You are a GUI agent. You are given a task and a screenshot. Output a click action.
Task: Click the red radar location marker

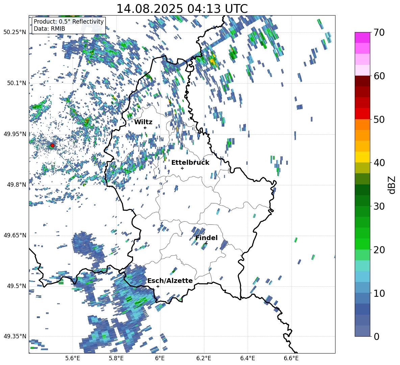point(52,145)
